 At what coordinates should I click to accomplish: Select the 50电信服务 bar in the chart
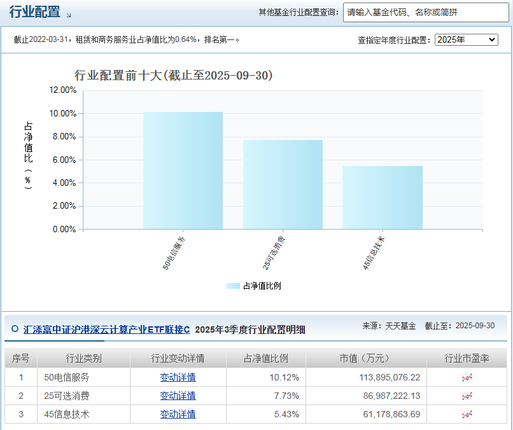[183, 170]
